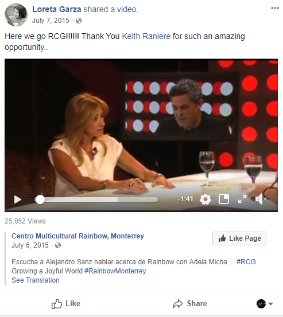Open Centro Multicultural Rainbow, Monterrey page
Screen dimensions: 283x317
77,236
